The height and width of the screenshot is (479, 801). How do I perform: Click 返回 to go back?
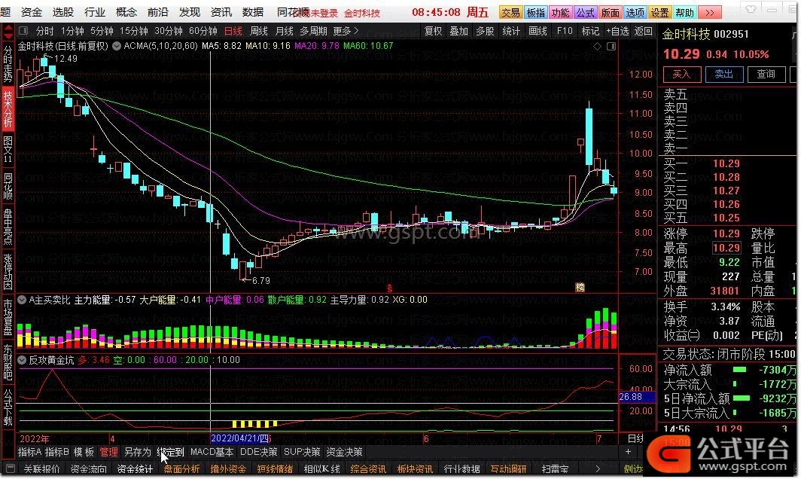pyautogui.click(x=644, y=31)
